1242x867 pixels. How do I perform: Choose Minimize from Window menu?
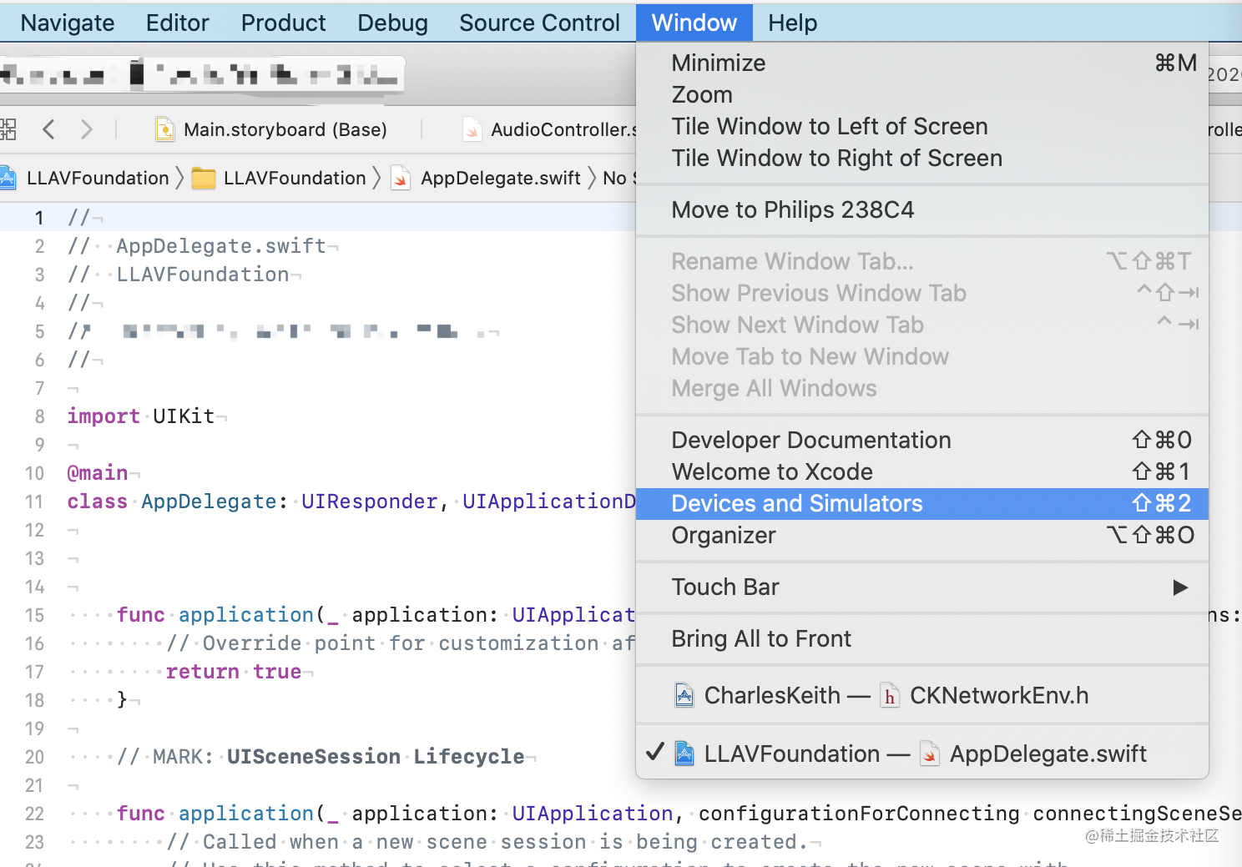click(x=922, y=63)
